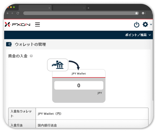Open a new browser tab with plus

pos(88,8)
